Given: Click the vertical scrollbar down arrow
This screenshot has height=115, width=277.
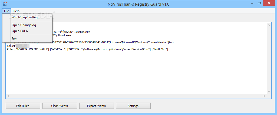Looking at the screenshot, I should (269, 92).
